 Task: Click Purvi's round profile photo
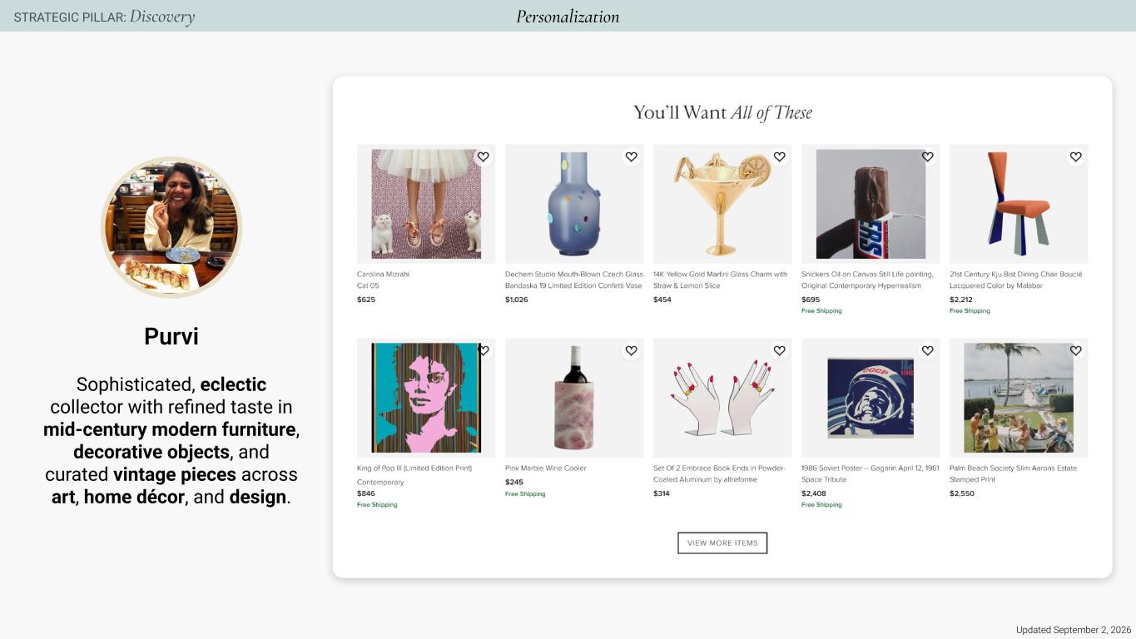click(171, 228)
